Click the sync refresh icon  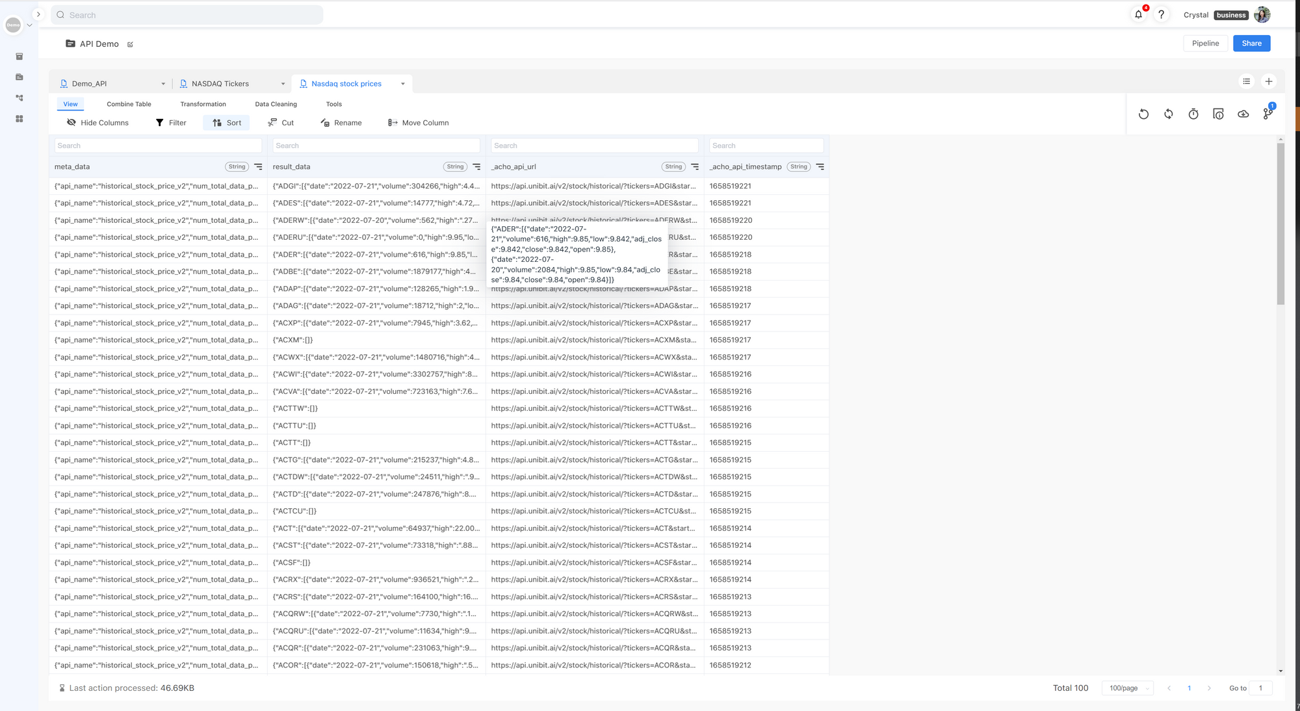point(1168,114)
